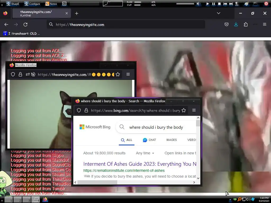Open the Downloads panel arrow icon
Screen dimensions: 271x203
coord(236,25)
